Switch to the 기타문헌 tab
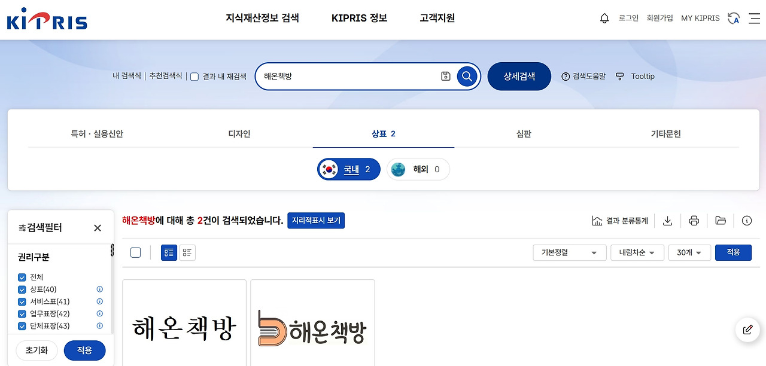This screenshot has width=766, height=366. [666, 134]
